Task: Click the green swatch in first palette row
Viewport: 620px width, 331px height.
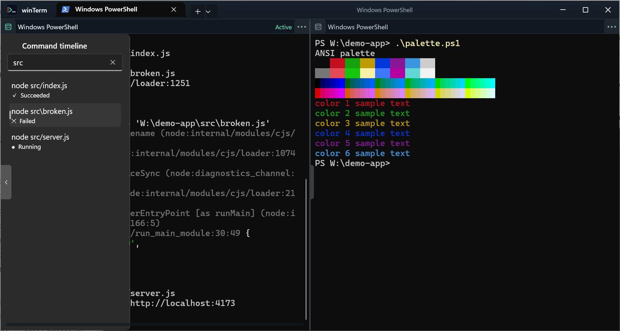Action: tap(353, 63)
